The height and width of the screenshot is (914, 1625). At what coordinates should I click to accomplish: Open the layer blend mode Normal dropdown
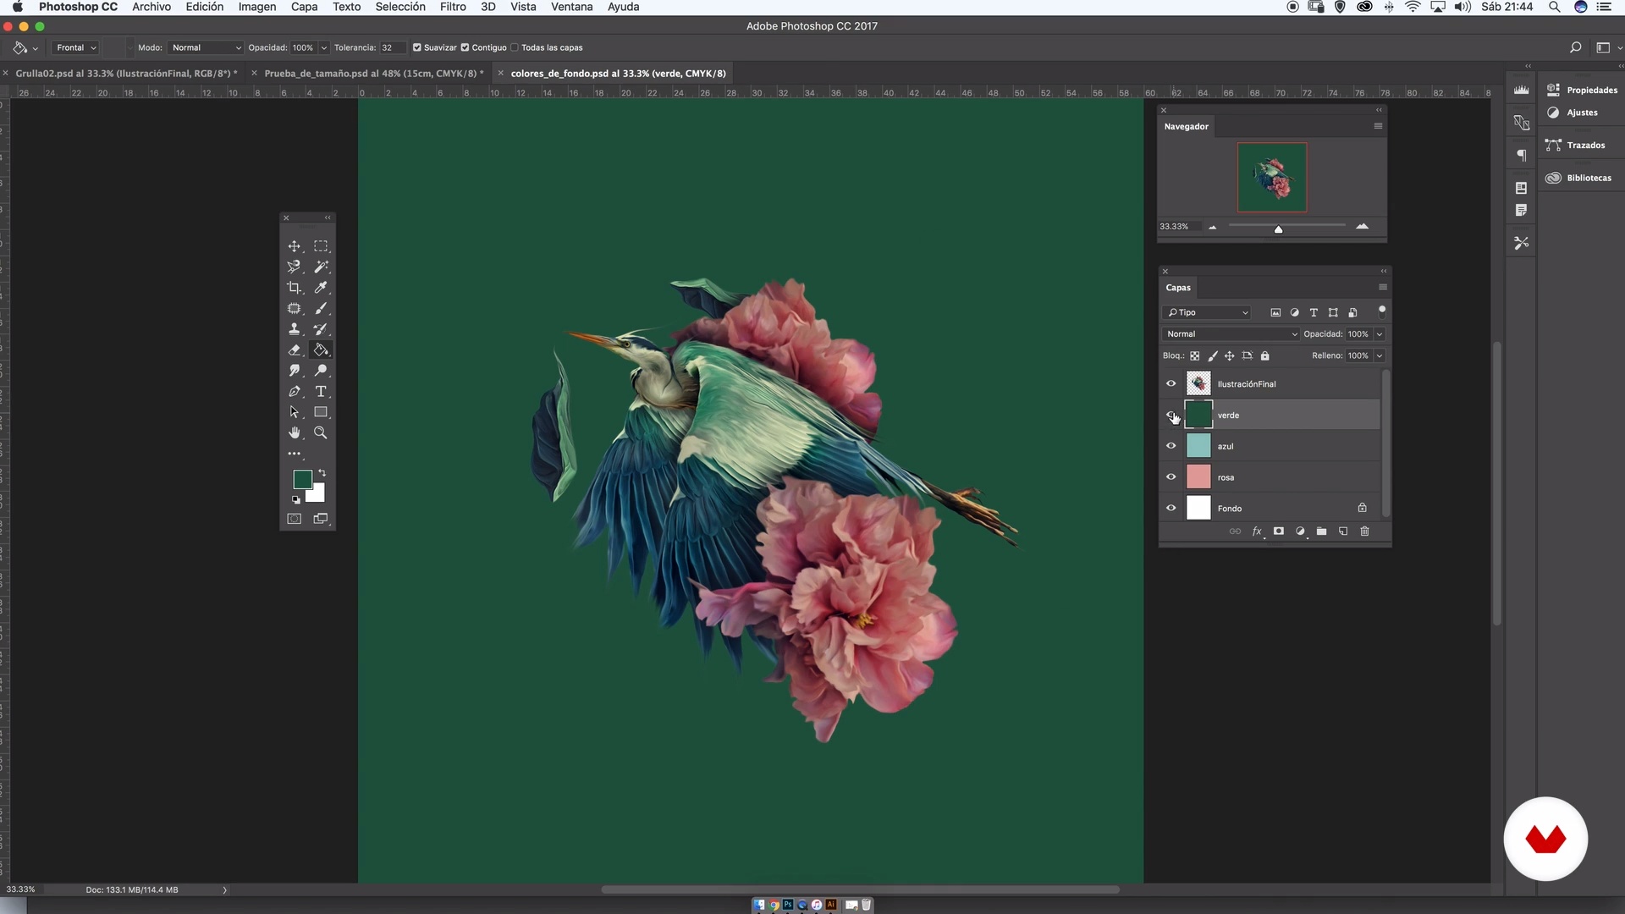[x=1231, y=334]
